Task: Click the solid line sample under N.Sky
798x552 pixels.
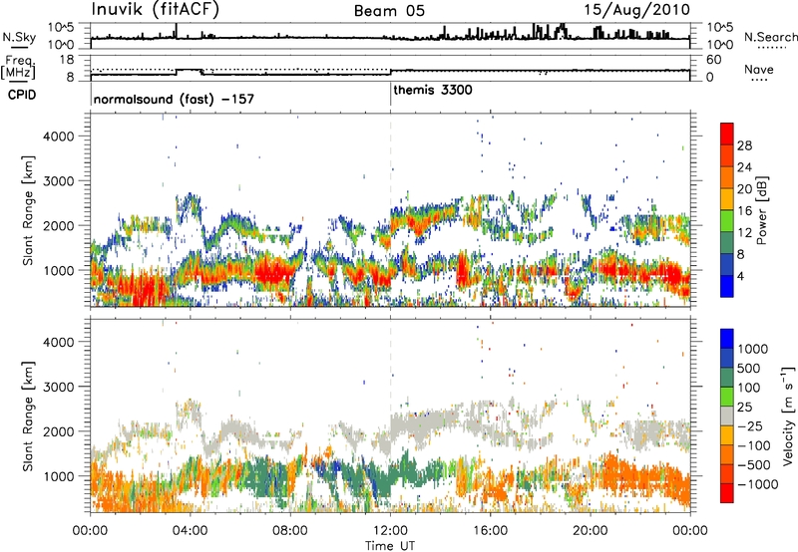Action: tap(19, 47)
